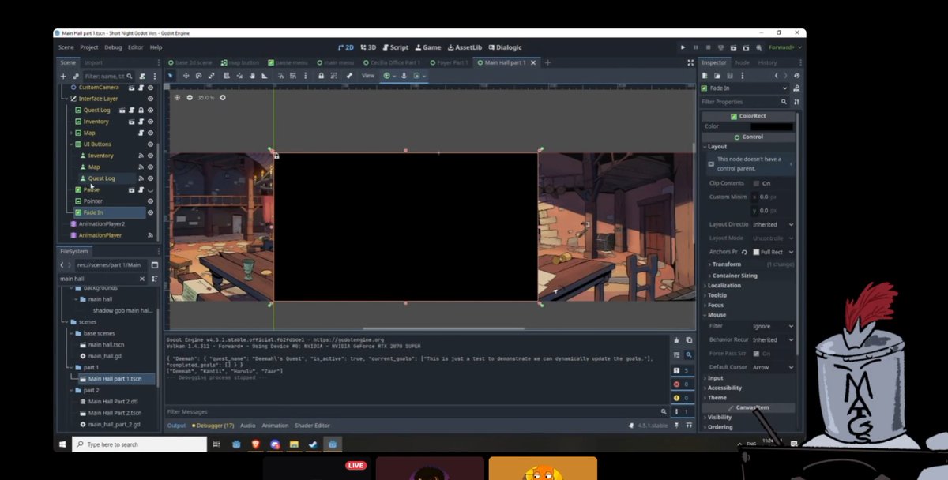Toggle visibility of the Inventory node
This screenshot has width=948, height=480.
tap(150, 121)
